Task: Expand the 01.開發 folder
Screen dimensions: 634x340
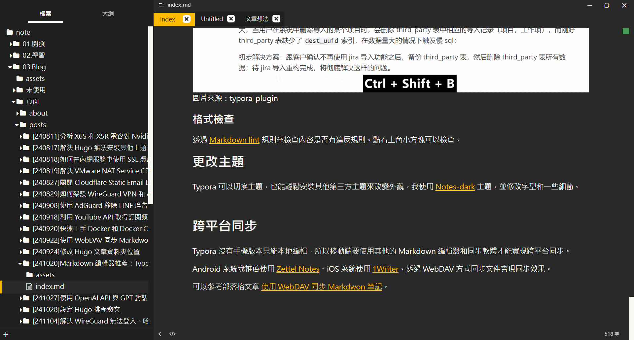Action: tap(11, 44)
